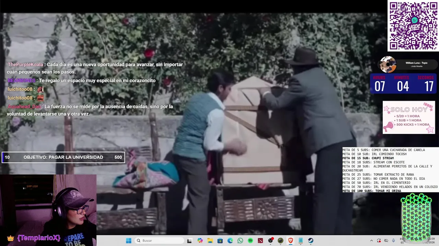Image resolution: width=439 pixels, height=246 pixels.
Task: Click the first luichitoo08 emote in chat
Action: point(40,89)
